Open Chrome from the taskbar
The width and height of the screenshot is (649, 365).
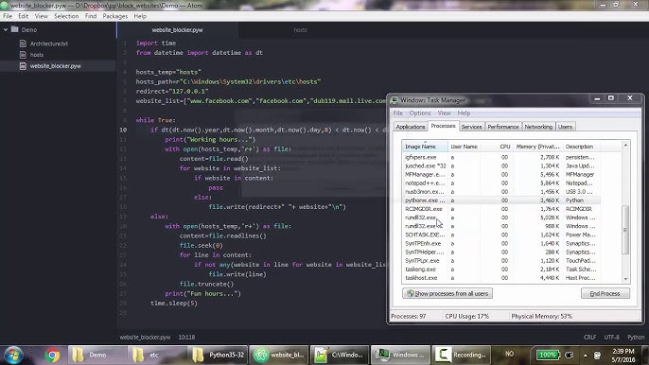pos(52,355)
